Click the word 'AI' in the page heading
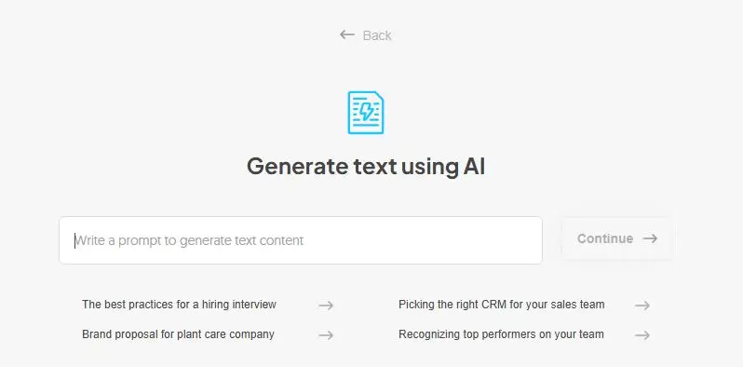The width and height of the screenshot is (743, 367). coord(473,167)
